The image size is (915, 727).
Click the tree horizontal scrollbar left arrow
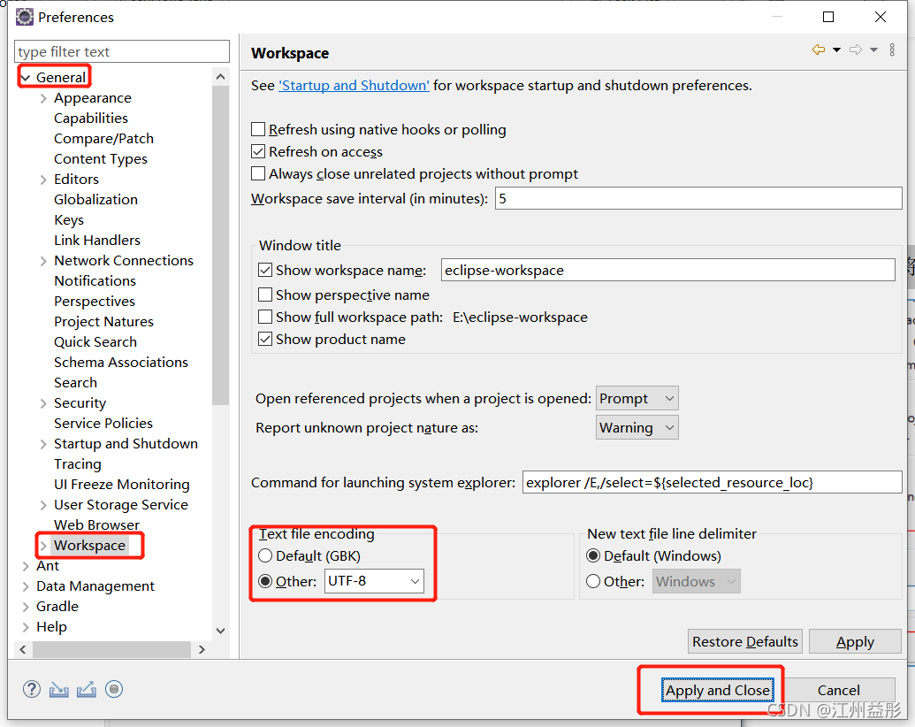pos(23,649)
